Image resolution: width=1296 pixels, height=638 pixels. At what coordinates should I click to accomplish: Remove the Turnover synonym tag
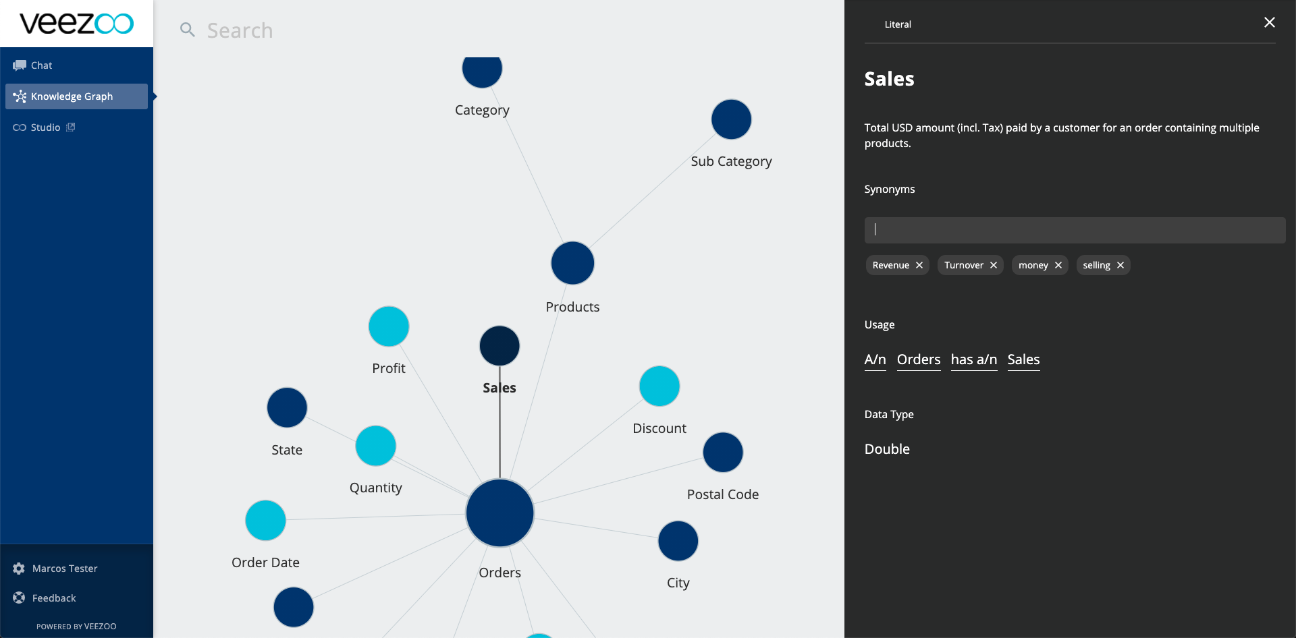994,266
